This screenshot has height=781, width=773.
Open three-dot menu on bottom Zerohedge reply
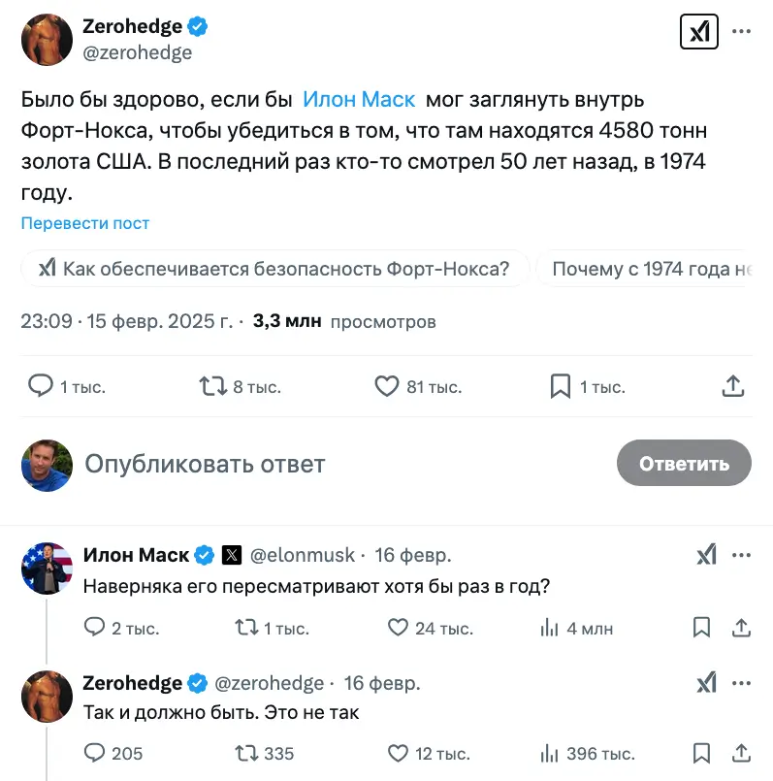pyautogui.click(x=741, y=683)
